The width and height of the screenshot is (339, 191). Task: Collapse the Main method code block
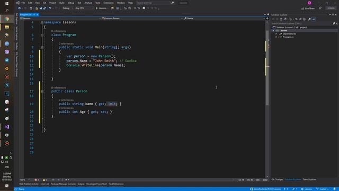click(42, 47)
